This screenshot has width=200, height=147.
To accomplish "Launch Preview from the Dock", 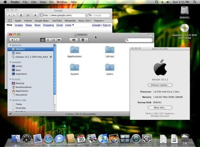I will coord(92,138).
